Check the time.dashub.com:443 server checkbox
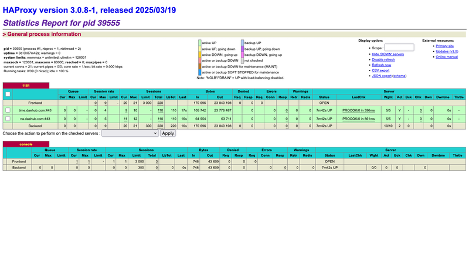This screenshot has height=270, width=469. 8,110
